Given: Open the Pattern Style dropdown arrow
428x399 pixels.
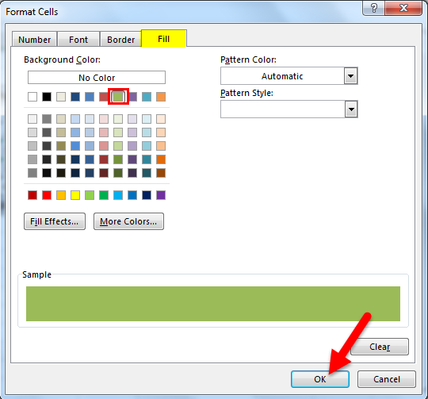Looking at the screenshot, I should pyautogui.click(x=351, y=109).
